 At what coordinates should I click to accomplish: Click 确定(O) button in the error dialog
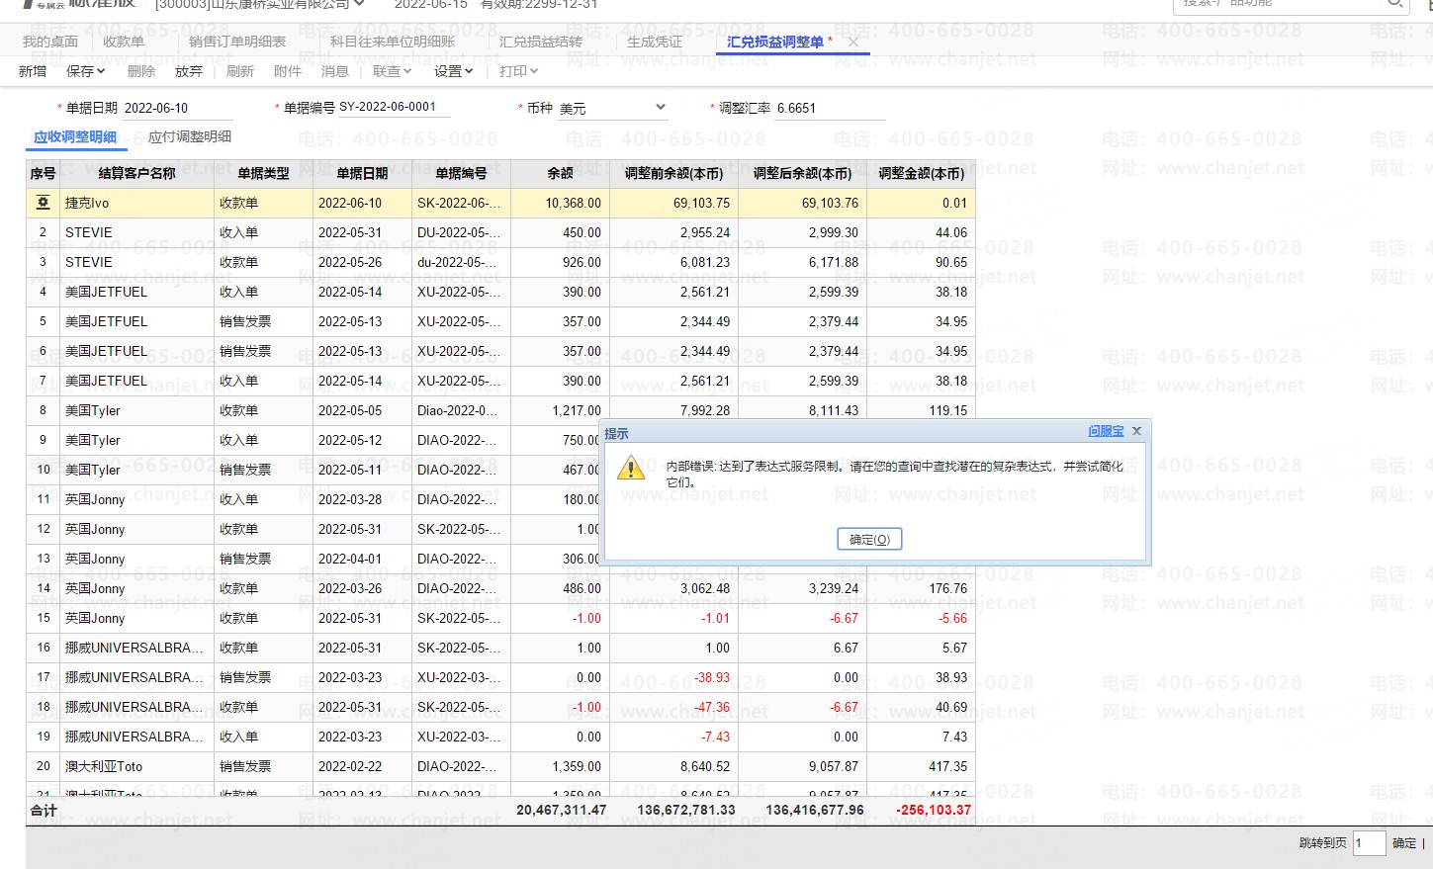click(869, 540)
